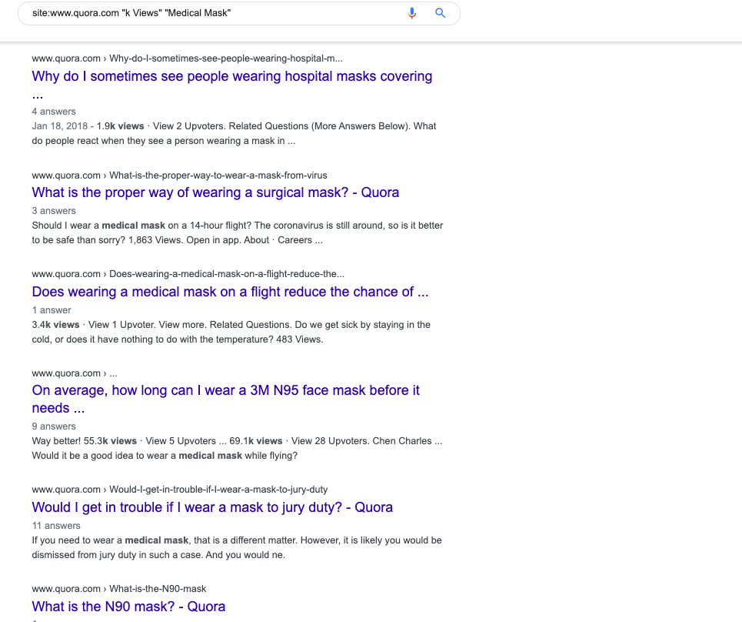Image resolution: width=742 pixels, height=622 pixels.
Task: Open 'Would I get in trouble if I wear a mask to jury duty?' result
Action: click(212, 507)
